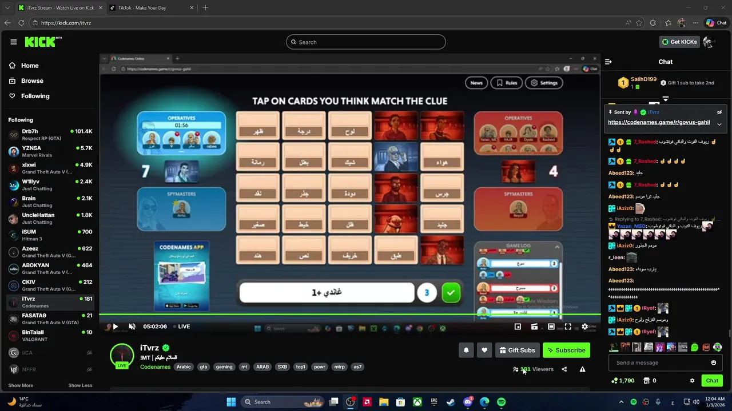Go to Home in sidebar
This screenshot has width=732, height=411.
[x=24, y=66]
